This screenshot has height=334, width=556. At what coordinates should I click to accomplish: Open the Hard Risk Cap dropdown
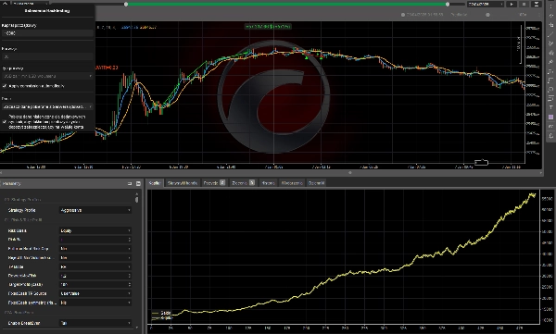(x=95, y=249)
